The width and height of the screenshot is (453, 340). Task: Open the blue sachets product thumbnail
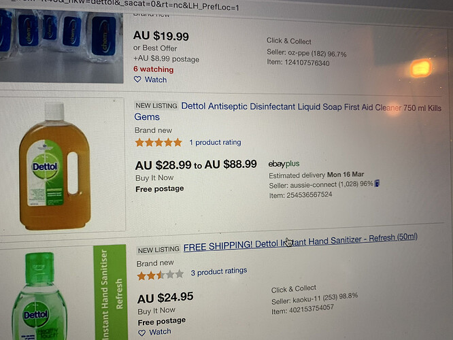[61, 46]
